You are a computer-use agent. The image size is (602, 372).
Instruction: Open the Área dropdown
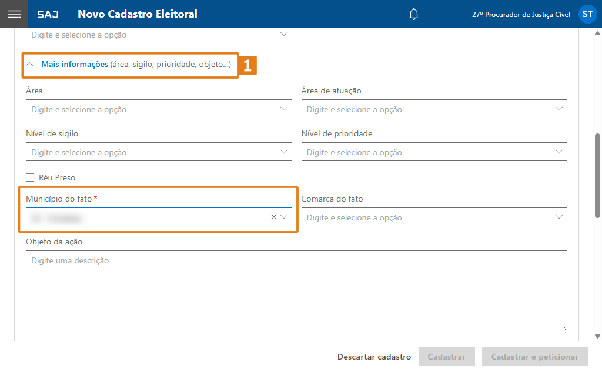pyautogui.click(x=159, y=109)
